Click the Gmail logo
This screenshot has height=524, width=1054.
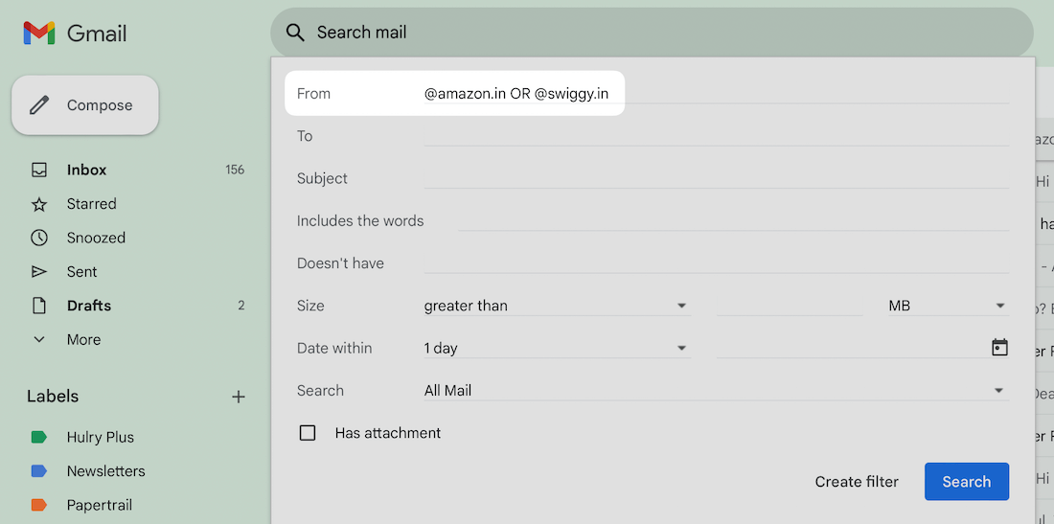(75, 34)
